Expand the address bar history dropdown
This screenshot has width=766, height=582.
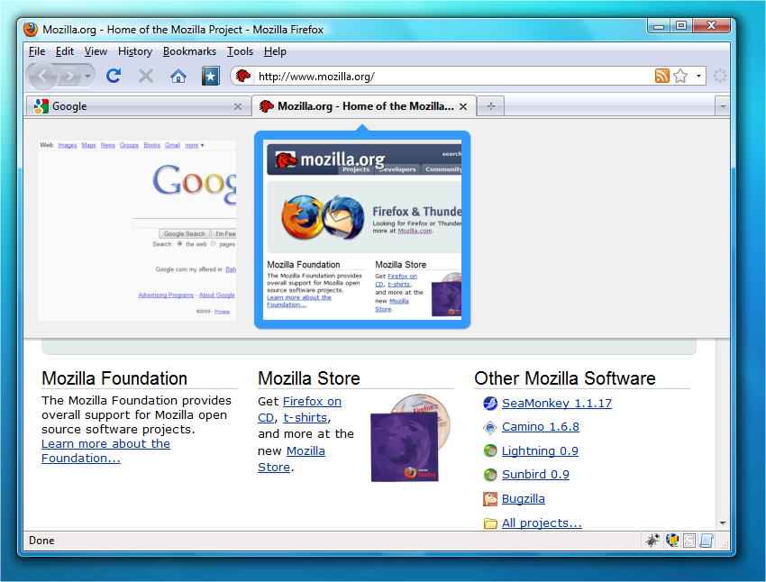pyautogui.click(x=698, y=77)
